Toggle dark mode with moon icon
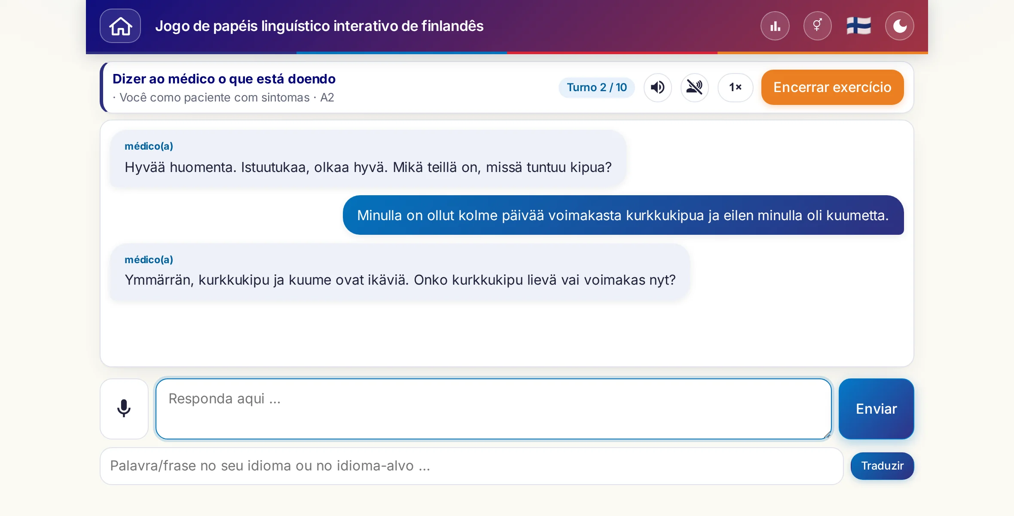Screen dimensions: 1014x516 tap(900, 26)
